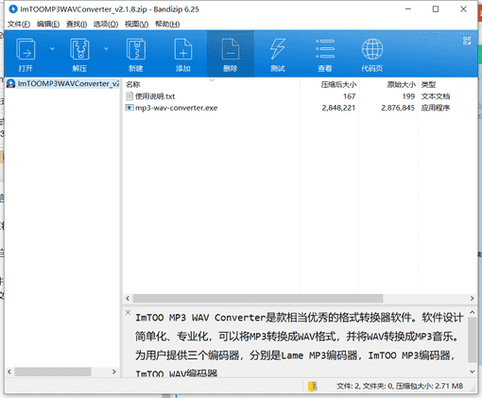Close the archive comment pane
This screenshot has height=398, width=482.
pos(128,312)
